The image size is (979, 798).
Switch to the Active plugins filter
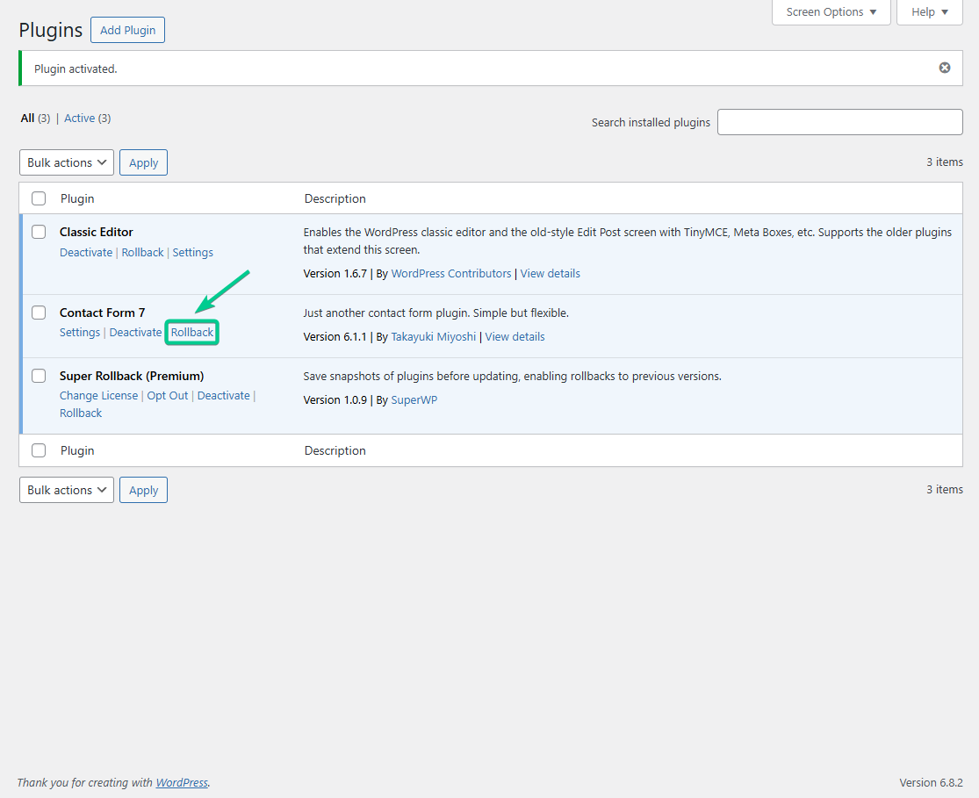click(x=79, y=118)
